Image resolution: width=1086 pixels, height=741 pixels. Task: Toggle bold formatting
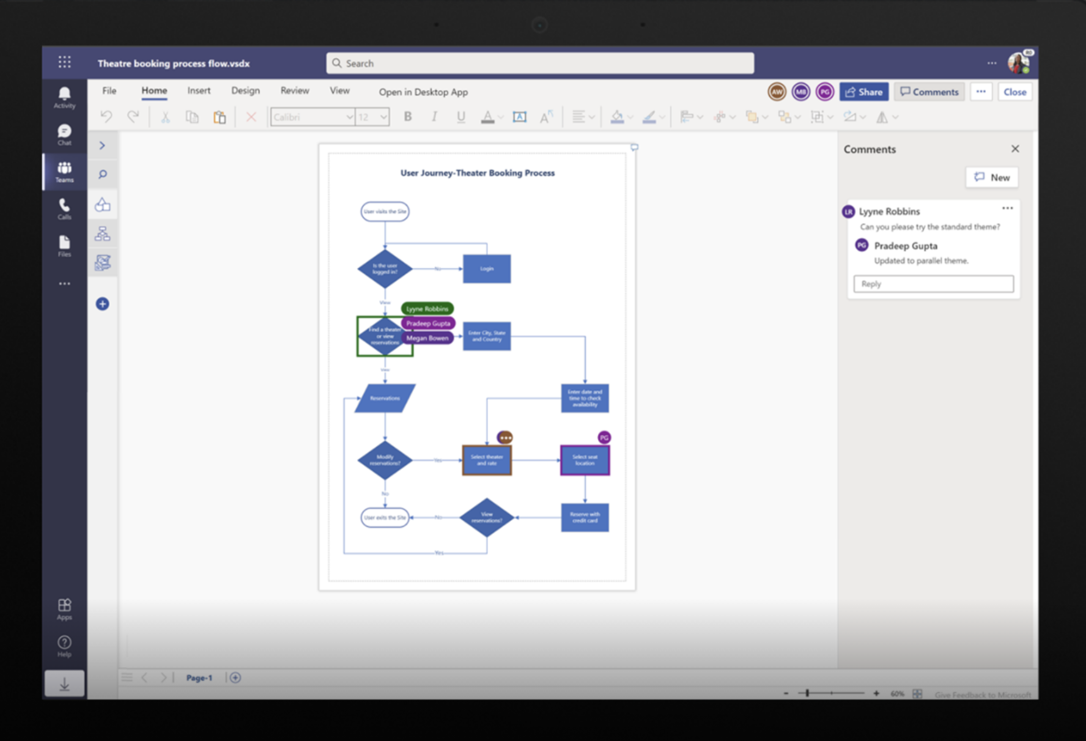pyautogui.click(x=407, y=117)
